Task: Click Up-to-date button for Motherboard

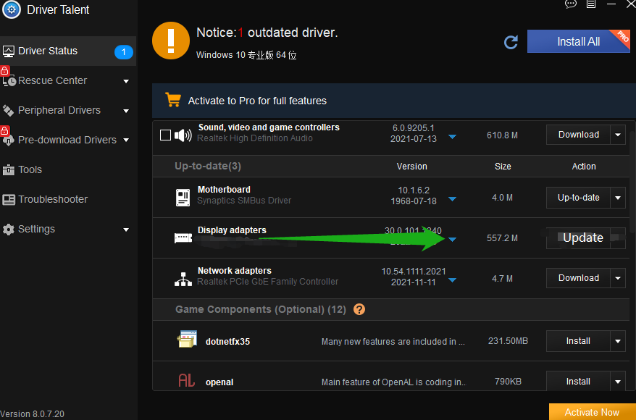Action: (578, 198)
